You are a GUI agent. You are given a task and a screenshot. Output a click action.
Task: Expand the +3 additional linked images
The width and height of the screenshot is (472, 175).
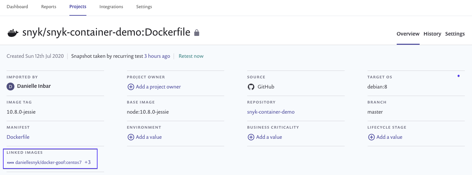(87, 162)
